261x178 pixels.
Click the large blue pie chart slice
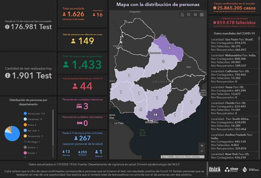point(13,134)
